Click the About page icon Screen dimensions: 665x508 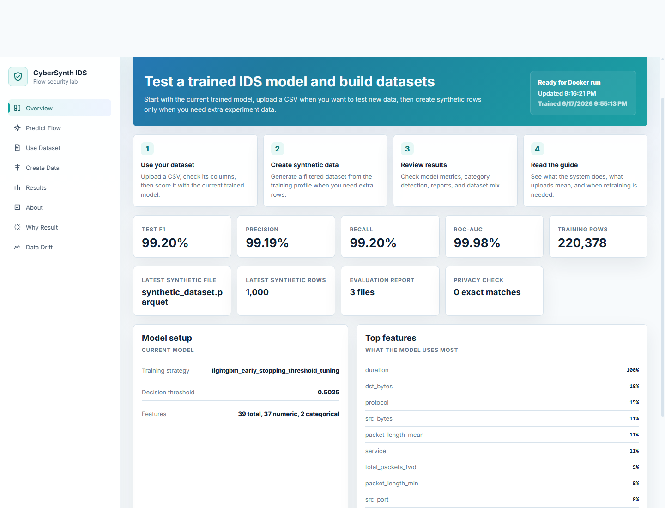point(17,207)
